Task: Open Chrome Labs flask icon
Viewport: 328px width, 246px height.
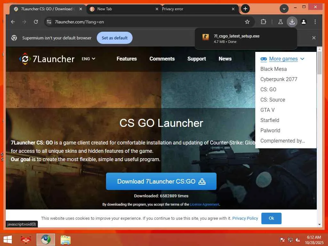Action: [281, 22]
